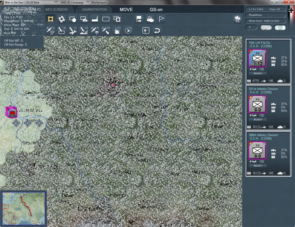Click the snow weather indicator pill
295x227 pixels.
tap(266, 27)
